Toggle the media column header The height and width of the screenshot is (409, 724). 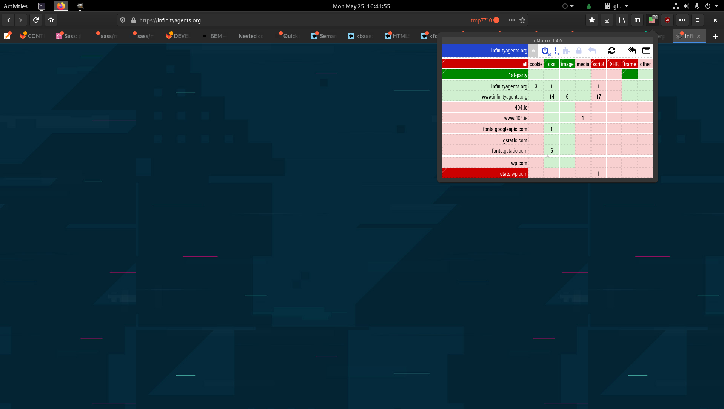click(583, 64)
